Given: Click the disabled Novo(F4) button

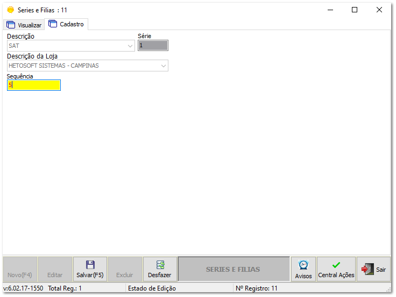Looking at the screenshot, I should [20, 269].
